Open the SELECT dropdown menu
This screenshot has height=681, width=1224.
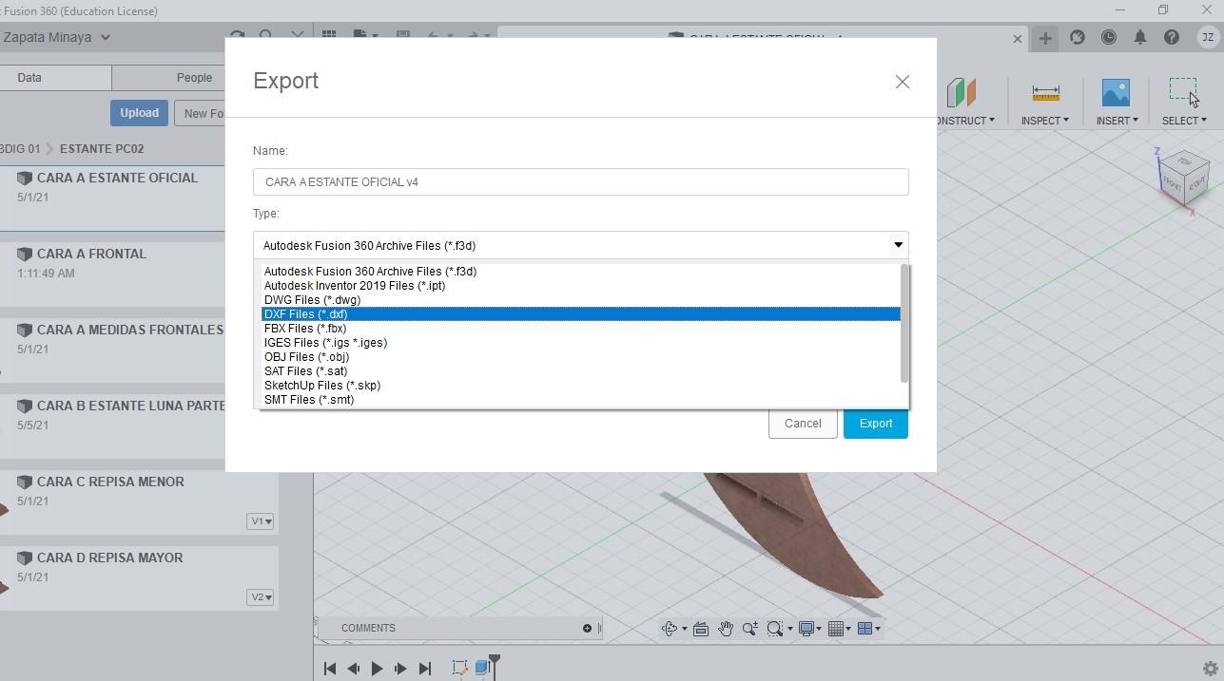1184,121
